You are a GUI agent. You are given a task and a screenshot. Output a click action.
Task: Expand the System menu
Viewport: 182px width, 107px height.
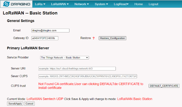(x=101, y=4)
